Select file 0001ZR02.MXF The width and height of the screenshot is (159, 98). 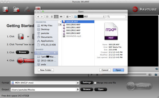pyautogui.click(x=73, y=30)
